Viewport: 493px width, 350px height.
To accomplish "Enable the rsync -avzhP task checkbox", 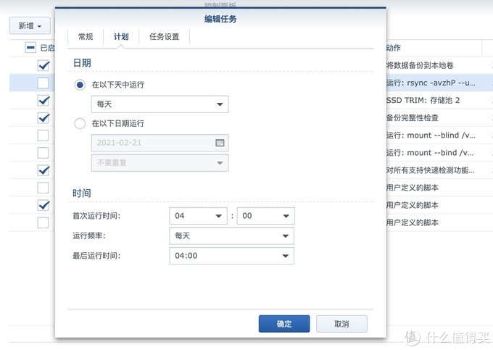I will [43, 83].
